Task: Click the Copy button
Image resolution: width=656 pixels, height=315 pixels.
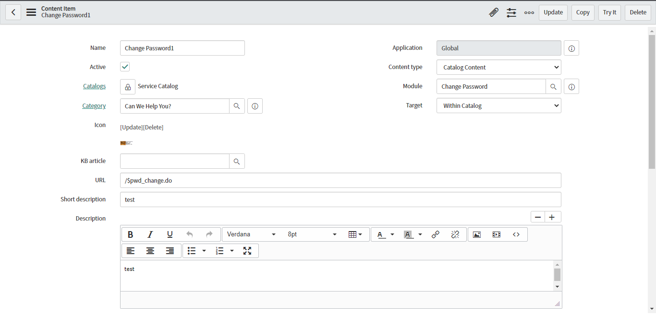Action: [x=583, y=12]
